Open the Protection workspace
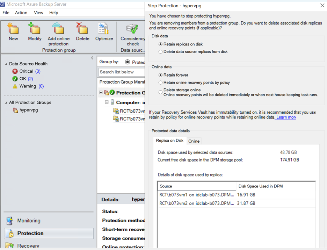Viewport: 327px width, 250px height. (49, 233)
